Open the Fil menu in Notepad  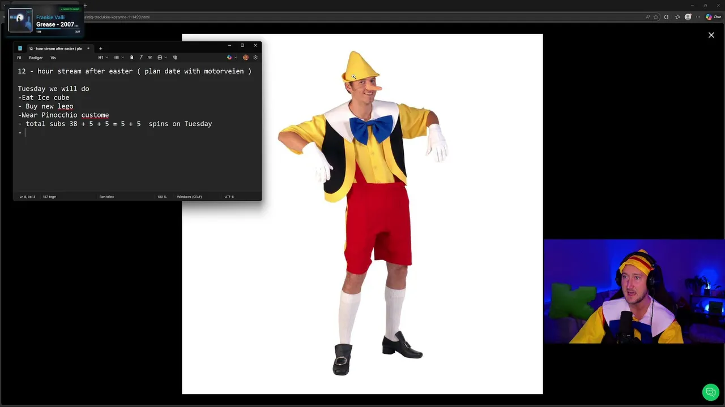(19, 58)
